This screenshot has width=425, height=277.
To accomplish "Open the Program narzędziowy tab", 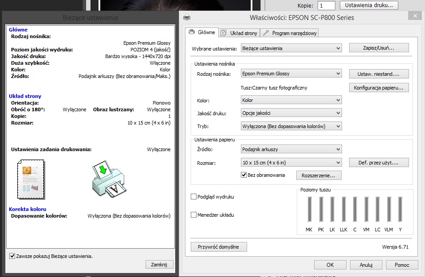I will coord(290,33).
